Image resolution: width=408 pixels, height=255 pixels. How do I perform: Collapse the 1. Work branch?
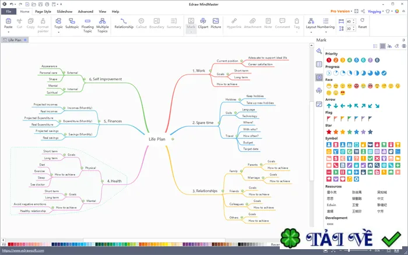pyautogui.click(x=210, y=70)
